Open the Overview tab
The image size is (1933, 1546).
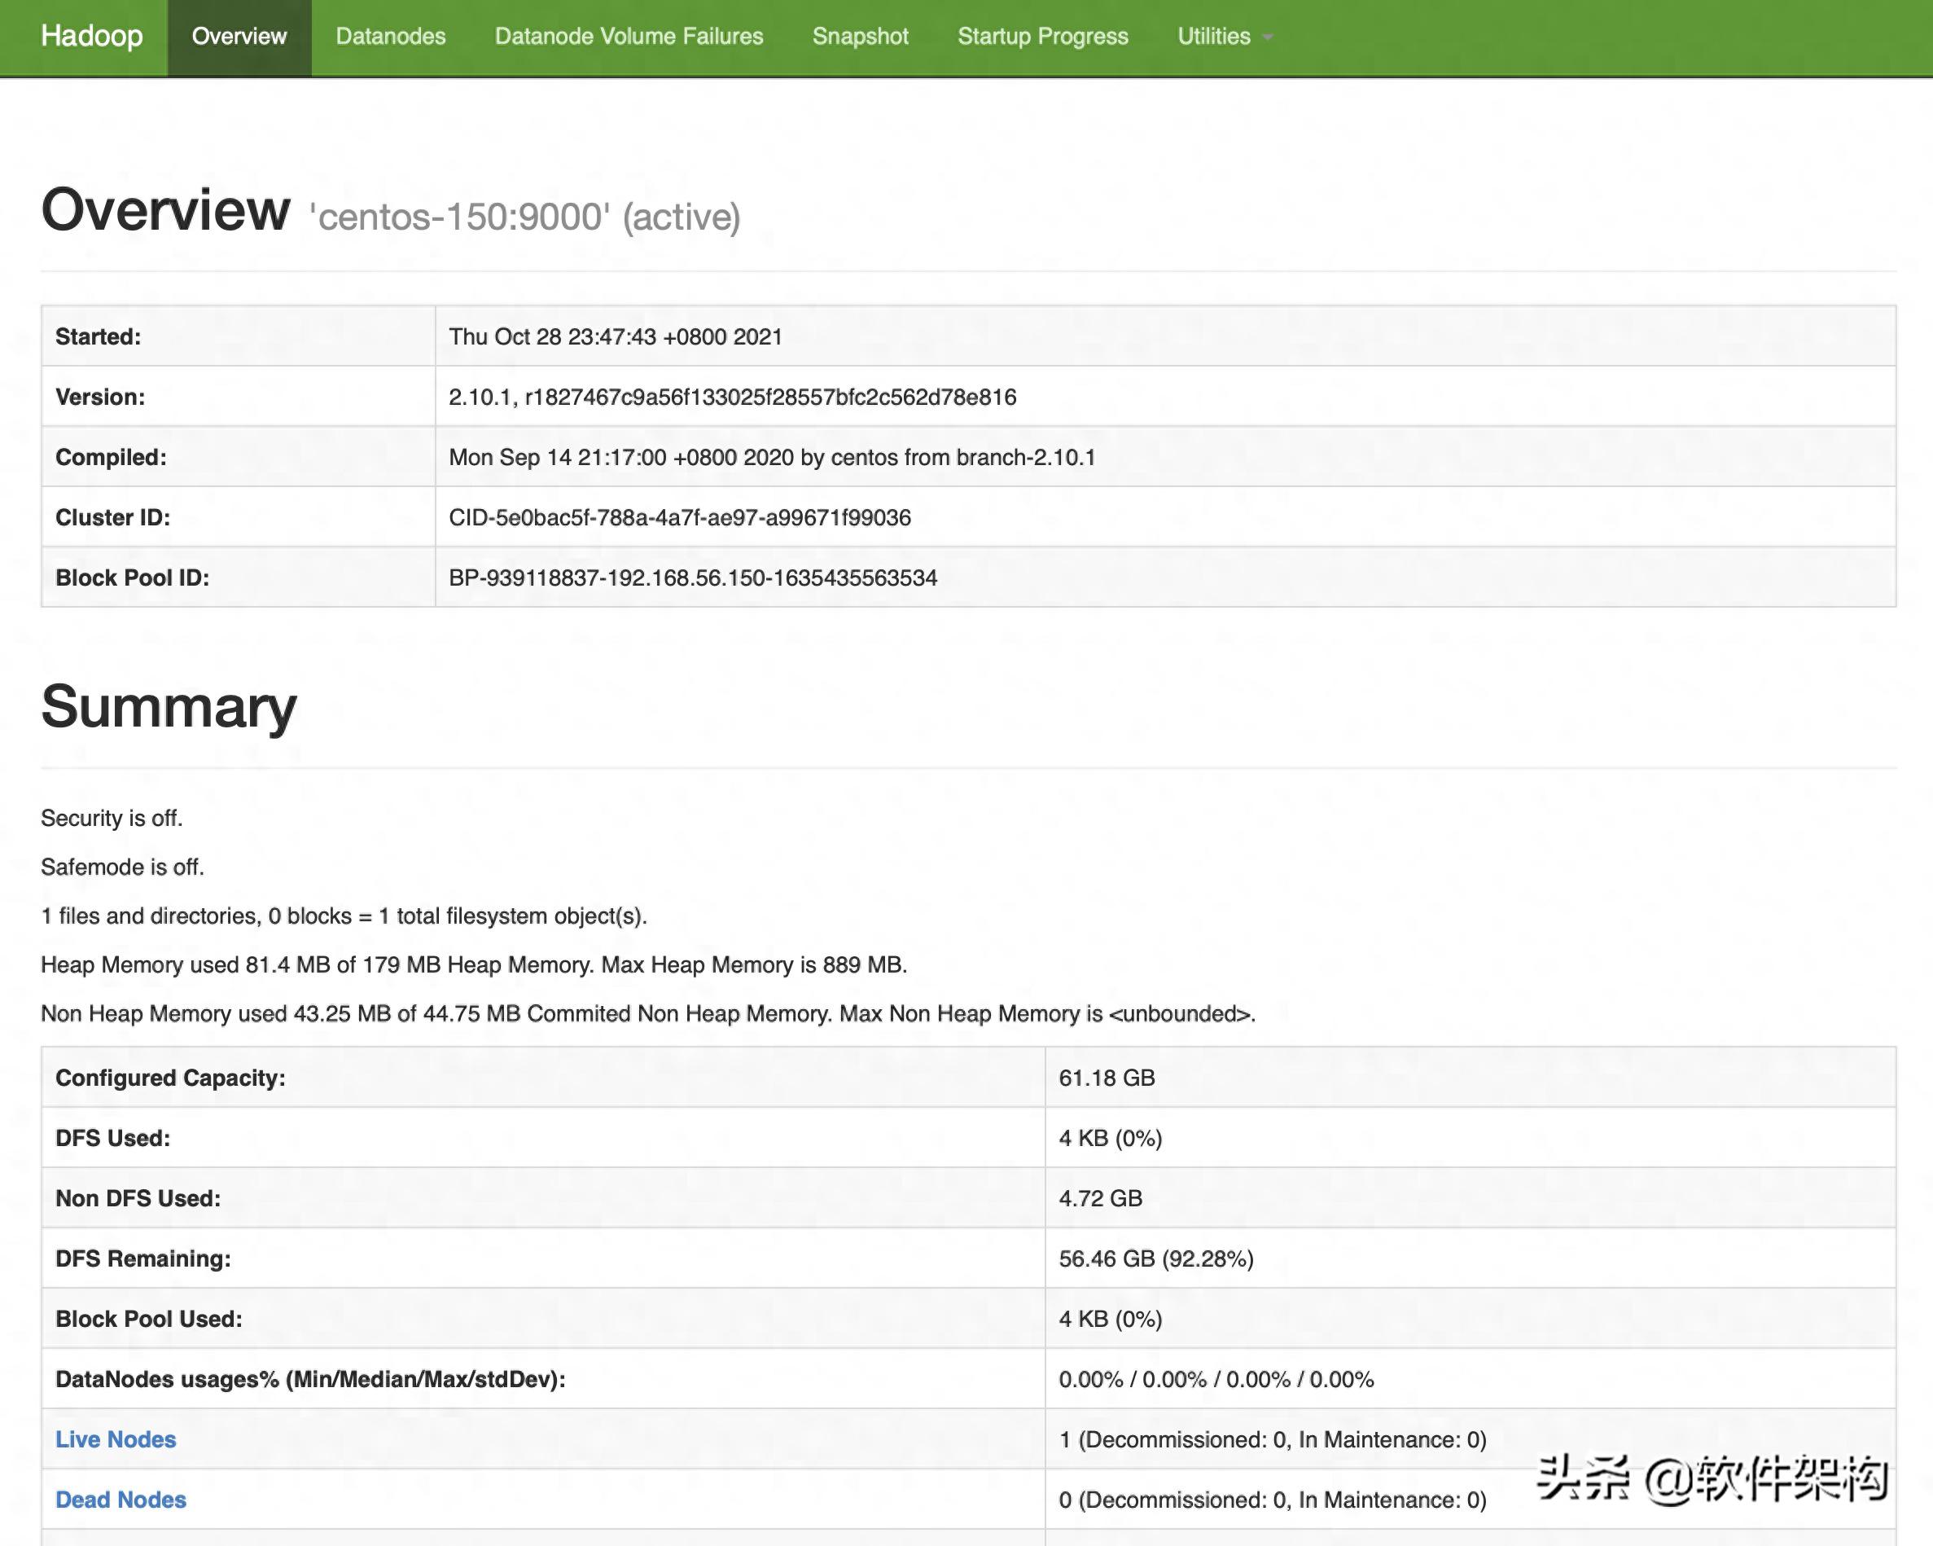pyautogui.click(x=239, y=37)
